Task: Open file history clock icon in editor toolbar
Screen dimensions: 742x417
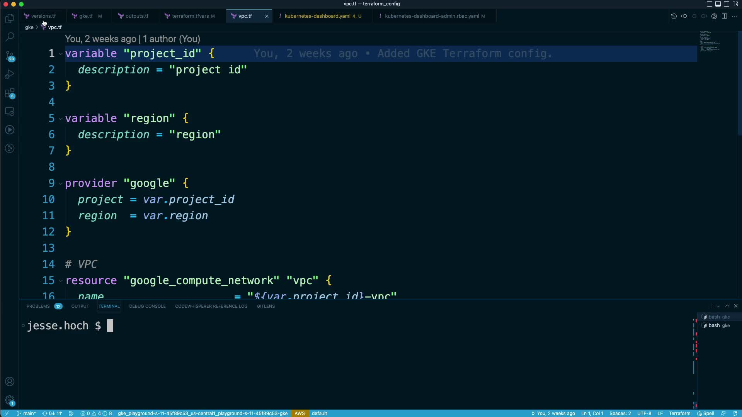Action: (674, 16)
